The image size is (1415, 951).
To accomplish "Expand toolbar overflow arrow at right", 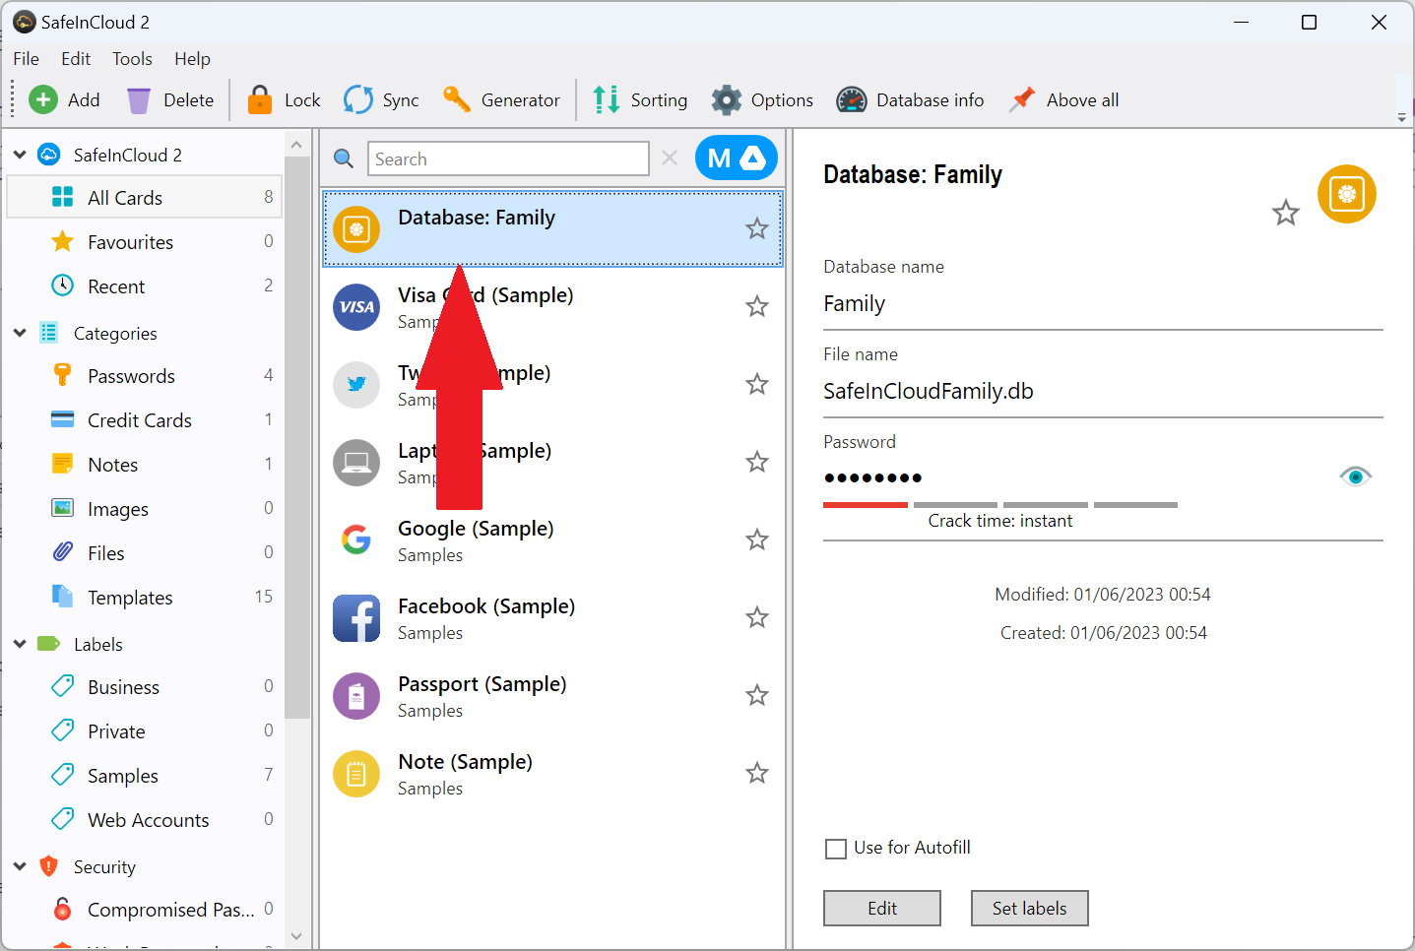I will point(1402,116).
